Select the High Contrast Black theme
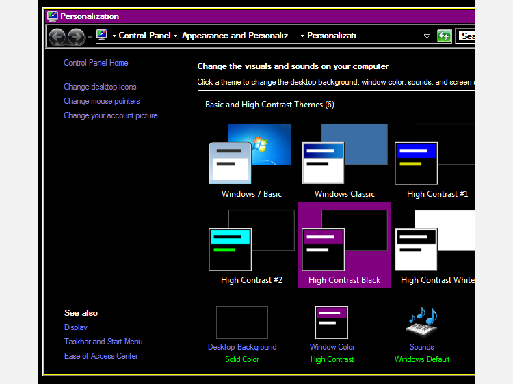This screenshot has width=513, height=384. [345, 246]
